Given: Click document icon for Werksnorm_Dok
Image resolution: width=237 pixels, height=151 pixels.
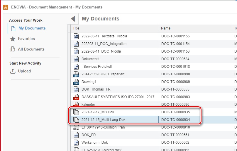Looking at the screenshot, I should pyautogui.click(x=76, y=143).
